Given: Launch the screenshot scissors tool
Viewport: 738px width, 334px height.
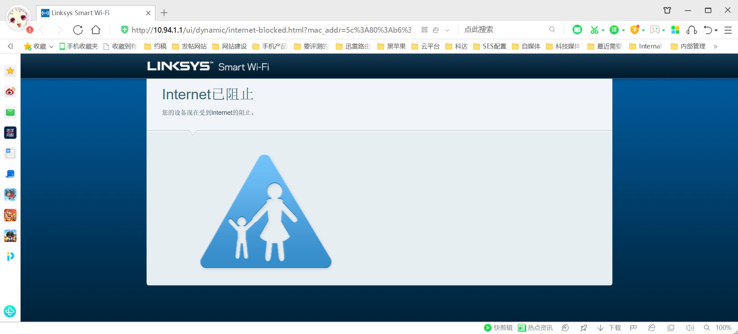Looking at the screenshot, I should 594,30.
